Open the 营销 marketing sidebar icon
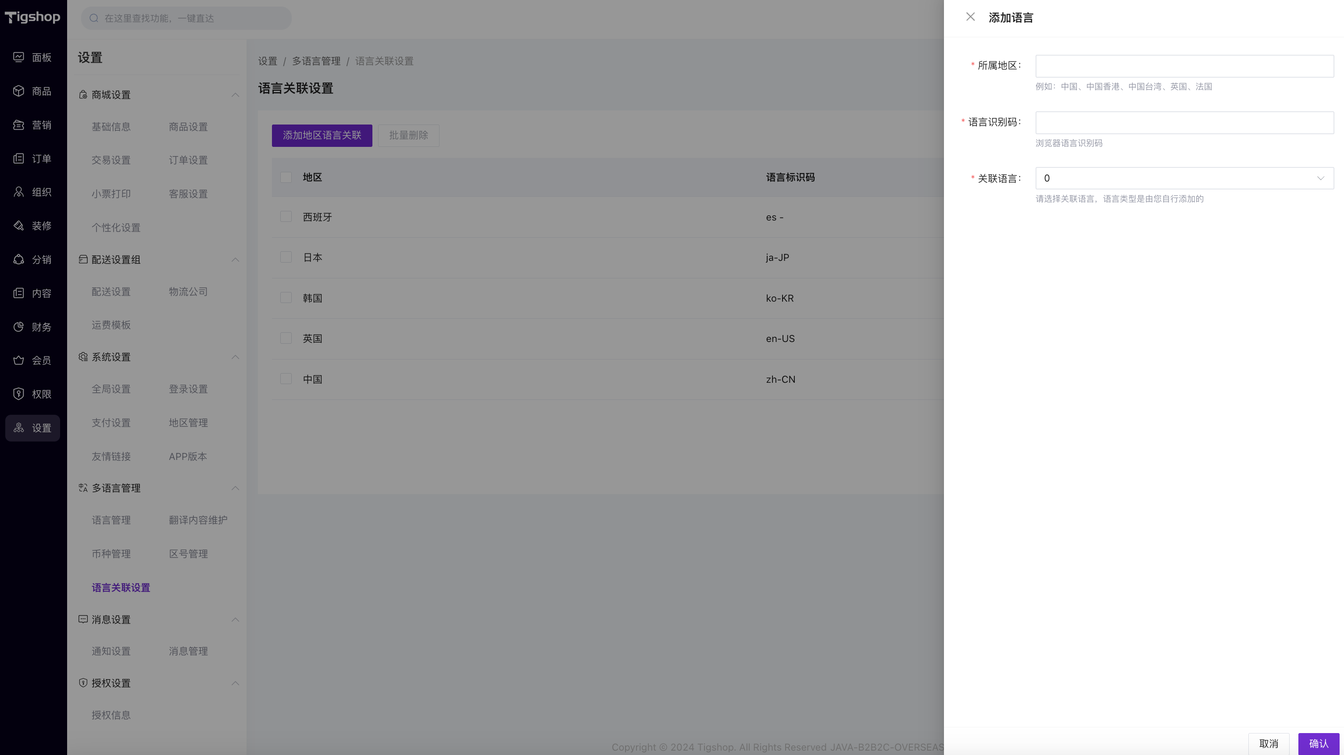 pyautogui.click(x=19, y=125)
